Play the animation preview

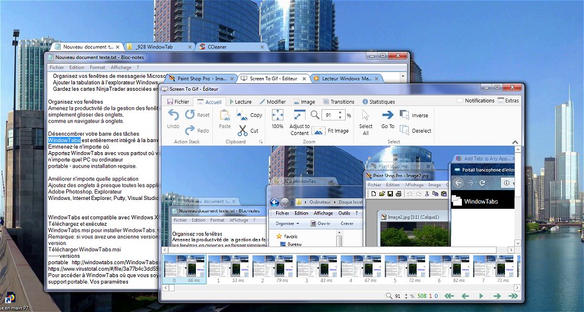pos(481,296)
